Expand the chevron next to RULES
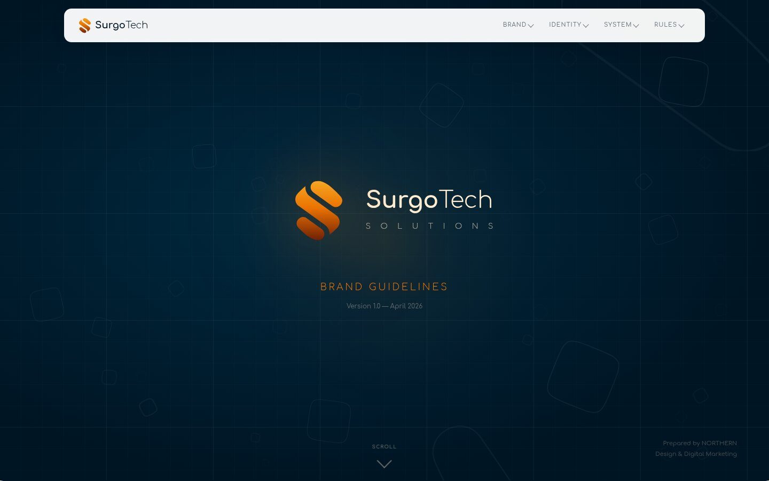 coord(681,26)
